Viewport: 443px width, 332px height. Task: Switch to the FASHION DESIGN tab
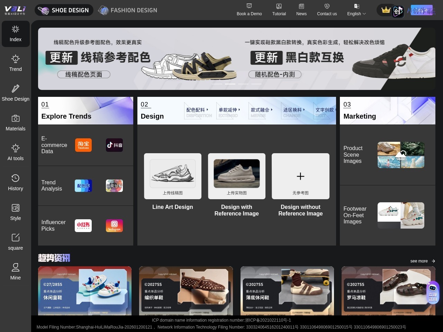[128, 10]
